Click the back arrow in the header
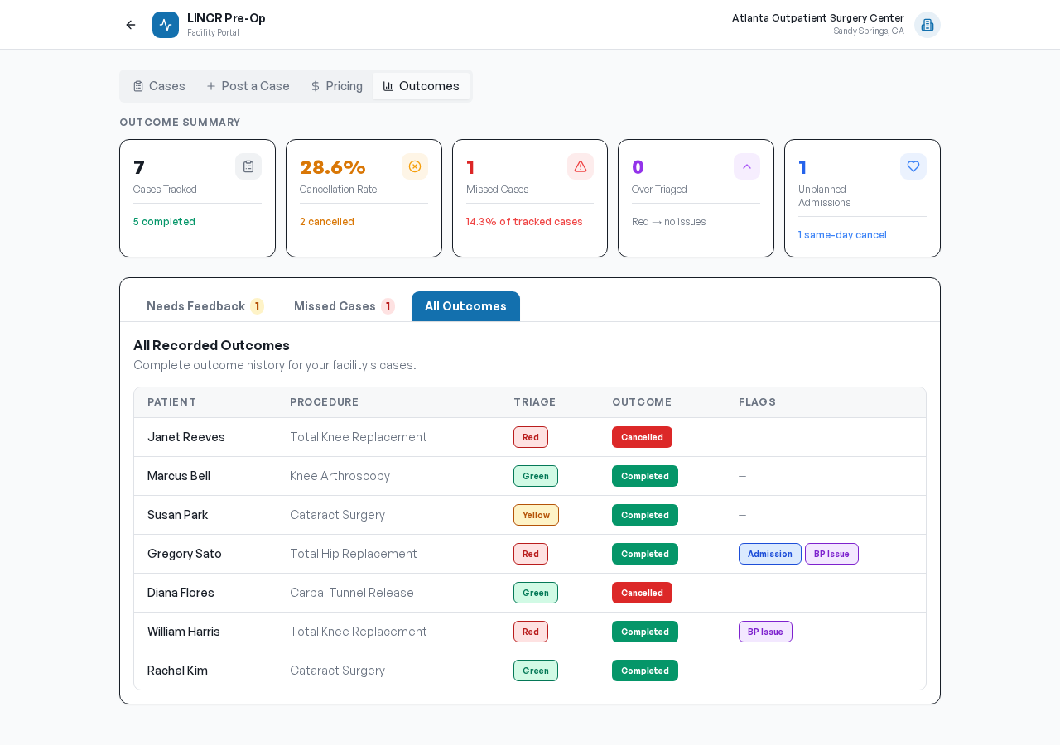 coord(131,25)
